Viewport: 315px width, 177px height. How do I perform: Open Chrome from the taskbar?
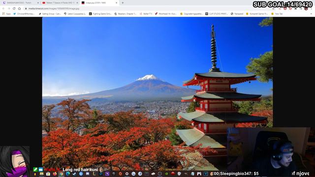click(x=61, y=174)
